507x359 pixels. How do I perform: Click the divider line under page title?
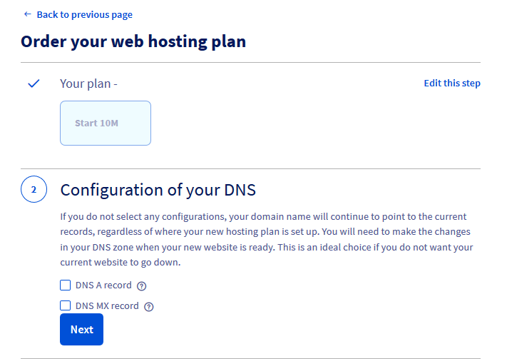(250, 63)
